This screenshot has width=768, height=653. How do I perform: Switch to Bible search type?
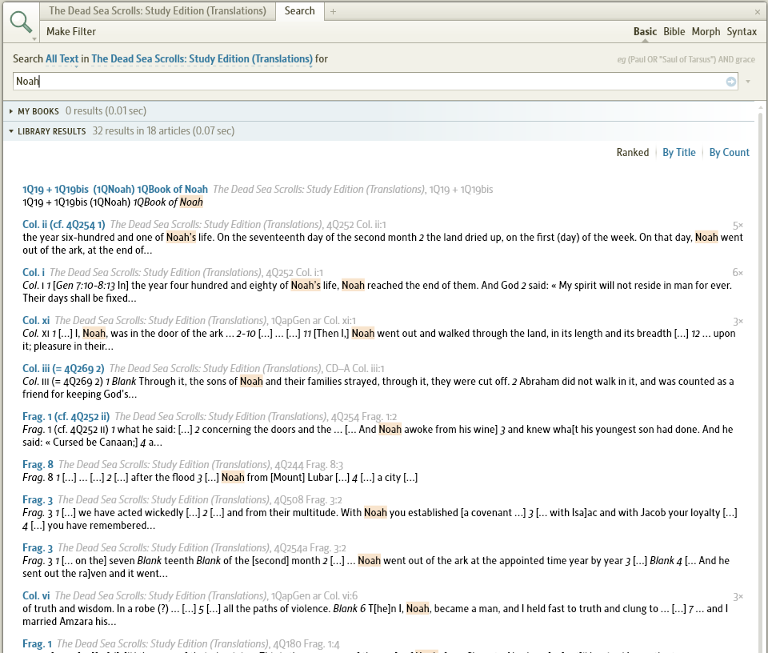[x=674, y=31]
